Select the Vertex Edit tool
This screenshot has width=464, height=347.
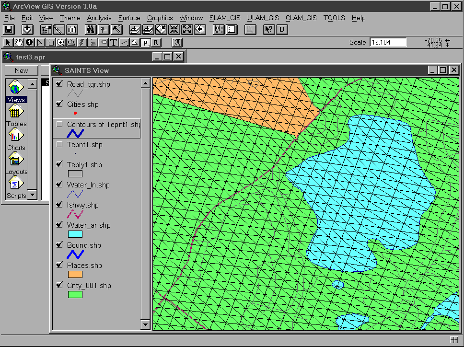pos(40,43)
